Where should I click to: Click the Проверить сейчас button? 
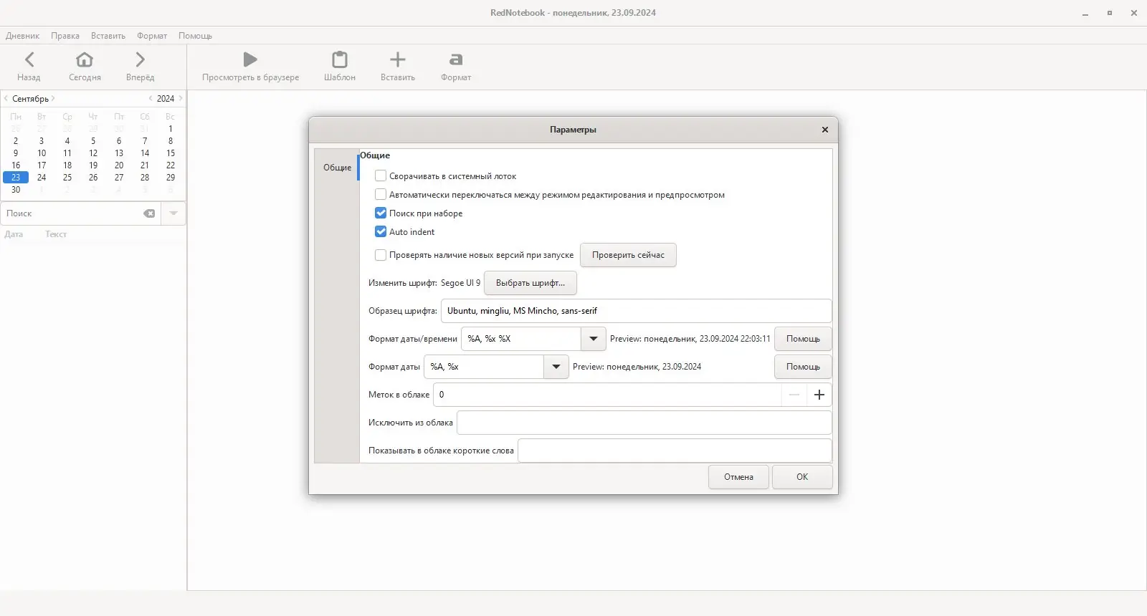click(628, 255)
